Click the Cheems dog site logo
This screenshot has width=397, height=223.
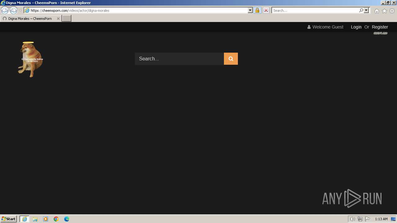click(x=30, y=59)
